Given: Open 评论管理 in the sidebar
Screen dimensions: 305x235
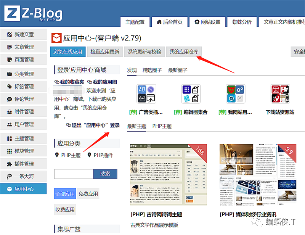Looking at the screenshot, I should pos(24,98).
